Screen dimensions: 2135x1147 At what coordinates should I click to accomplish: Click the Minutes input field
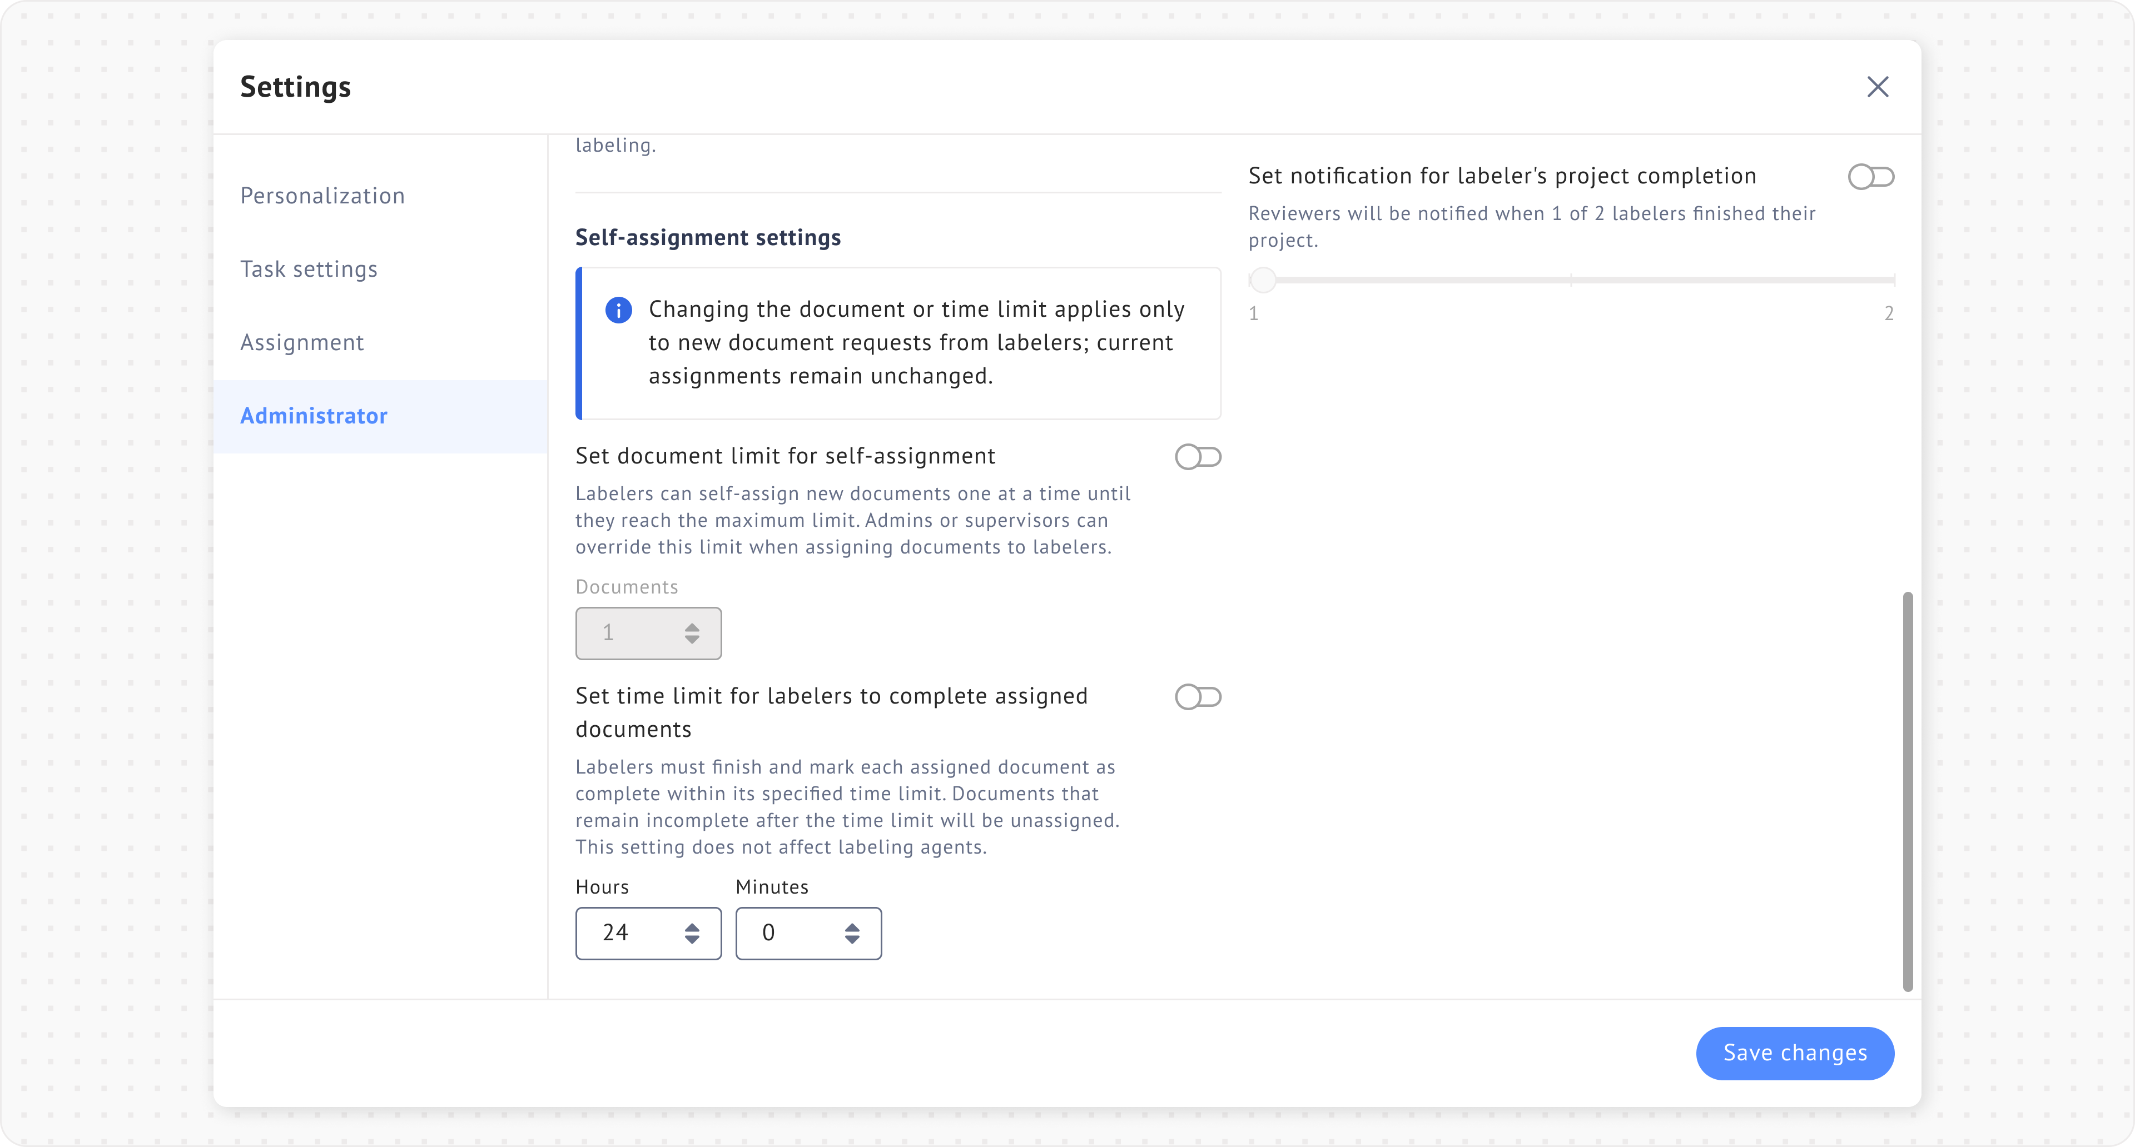click(x=790, y=934)
